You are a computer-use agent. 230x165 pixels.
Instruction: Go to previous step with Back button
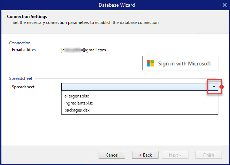145,155
